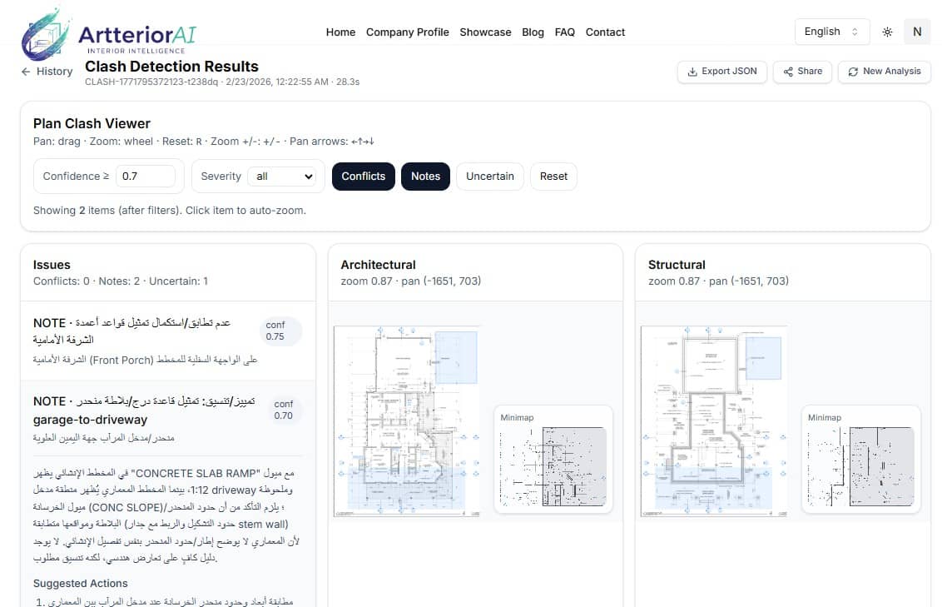The width and height of the screenshot is (942, 607).
Task: Click the back arrow next to History
Action: (25, 72)
